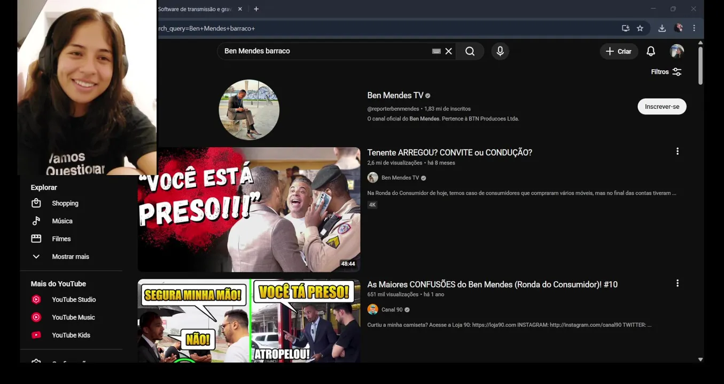The image size is (724, 384).
Task: Click the Criar button
Action: pyautogui.click(x=619, y=51)
